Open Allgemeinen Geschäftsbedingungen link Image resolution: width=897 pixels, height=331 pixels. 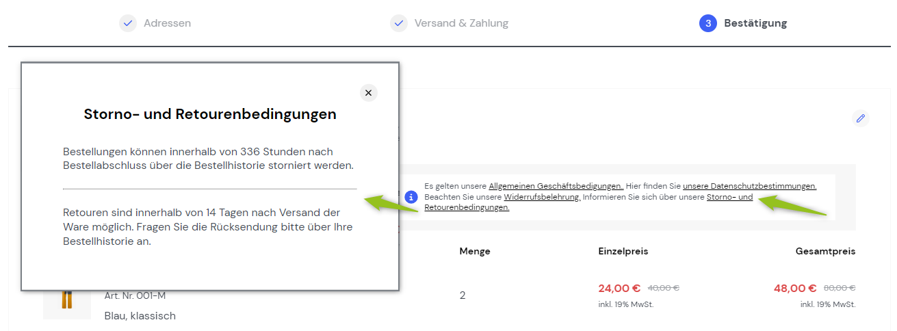pos(556,186)
